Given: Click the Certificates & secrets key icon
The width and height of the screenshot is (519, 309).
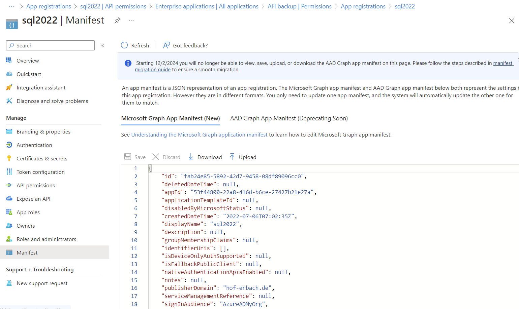Looking at the screenshot, I should 9,158.
